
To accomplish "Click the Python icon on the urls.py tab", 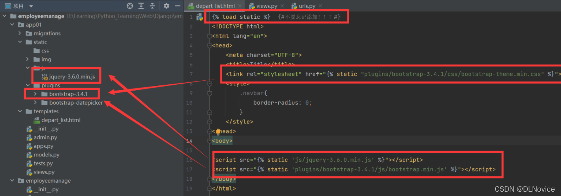I will pos(294,6).
